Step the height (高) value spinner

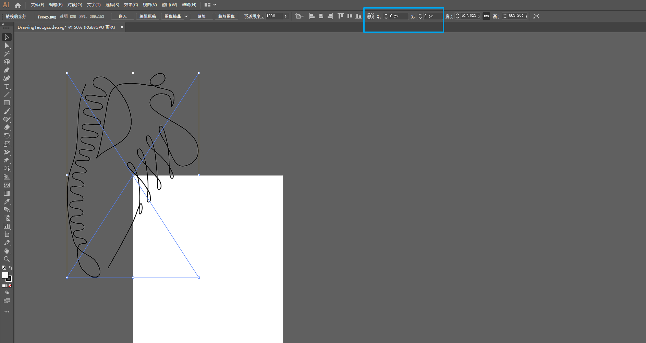[x=505, y=16]
